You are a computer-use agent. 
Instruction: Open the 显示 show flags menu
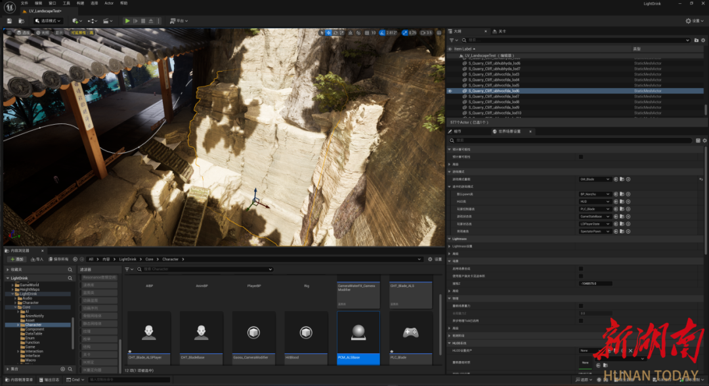click(x=59, y=33)
